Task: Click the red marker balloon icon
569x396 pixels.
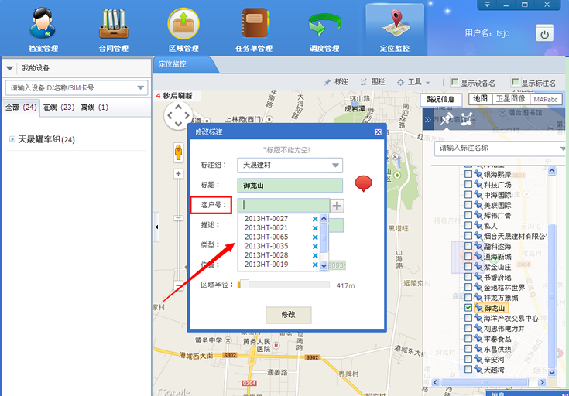Action: tap(364, 183)
